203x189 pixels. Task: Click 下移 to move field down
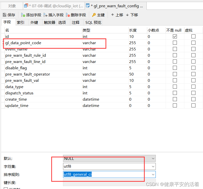coord(132,15)
